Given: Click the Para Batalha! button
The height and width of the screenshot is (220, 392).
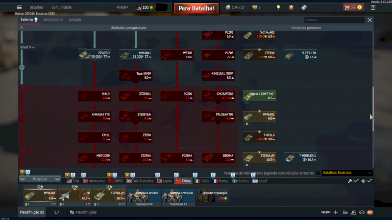Looking at the screenshot, I should click(196, 8).
